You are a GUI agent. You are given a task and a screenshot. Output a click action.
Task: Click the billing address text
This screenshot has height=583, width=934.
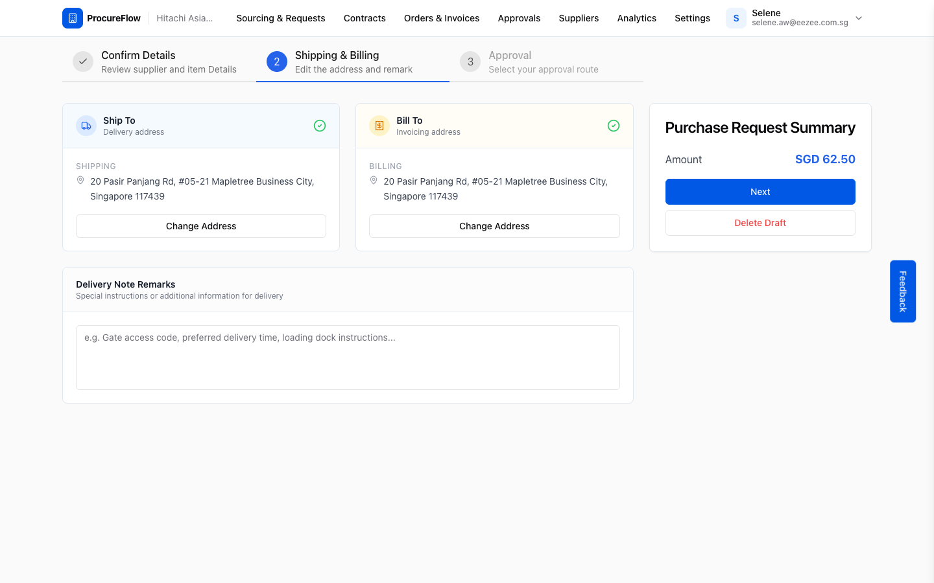(496, 189)
